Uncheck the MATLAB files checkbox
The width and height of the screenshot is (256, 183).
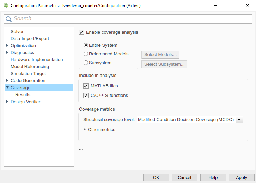click(86, 86)
